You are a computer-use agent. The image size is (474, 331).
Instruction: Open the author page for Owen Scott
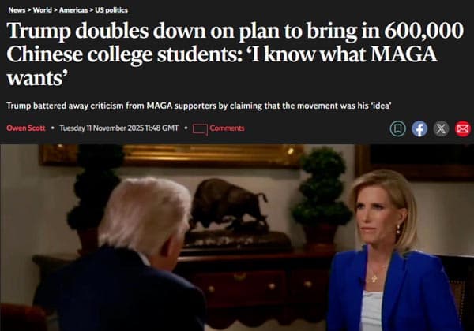pyautogui.click(x=26, y=128)
